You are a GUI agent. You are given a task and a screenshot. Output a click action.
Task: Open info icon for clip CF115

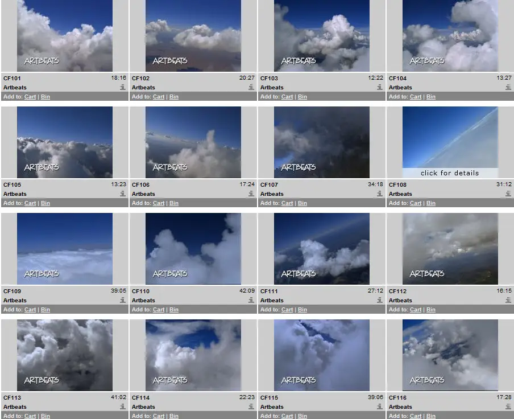(x=380, y=406)
